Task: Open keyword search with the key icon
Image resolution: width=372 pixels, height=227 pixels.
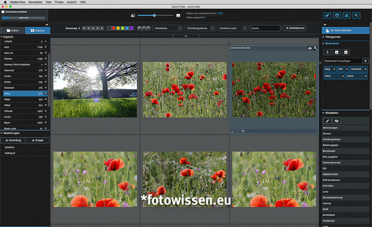Action: coord(327,16)
